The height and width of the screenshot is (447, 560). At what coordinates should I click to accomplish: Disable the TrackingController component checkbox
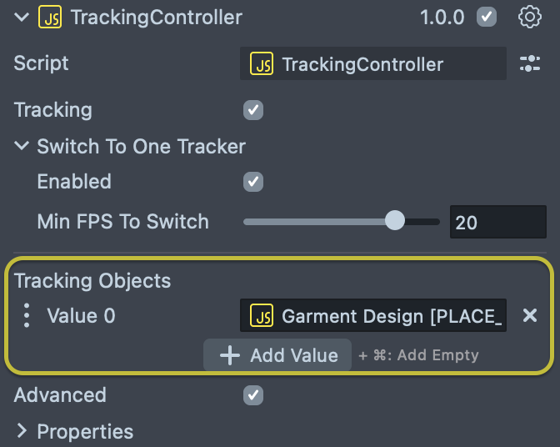point(487,17)
